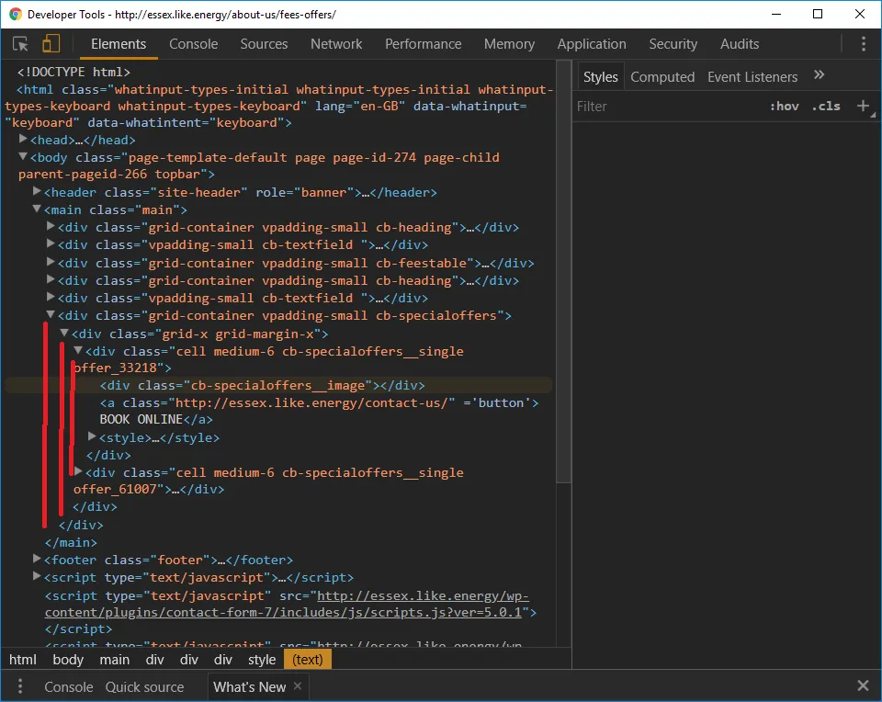The height and width of the screenshot is (702, 882).
Task: Click the new style rule plus icon
Action: [863, 106]
